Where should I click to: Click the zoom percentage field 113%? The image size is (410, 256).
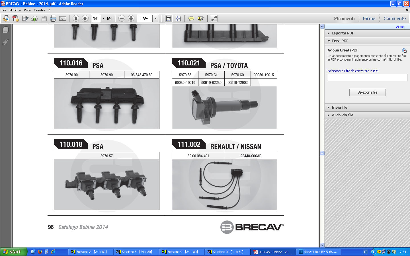click(x=145, y=18)
